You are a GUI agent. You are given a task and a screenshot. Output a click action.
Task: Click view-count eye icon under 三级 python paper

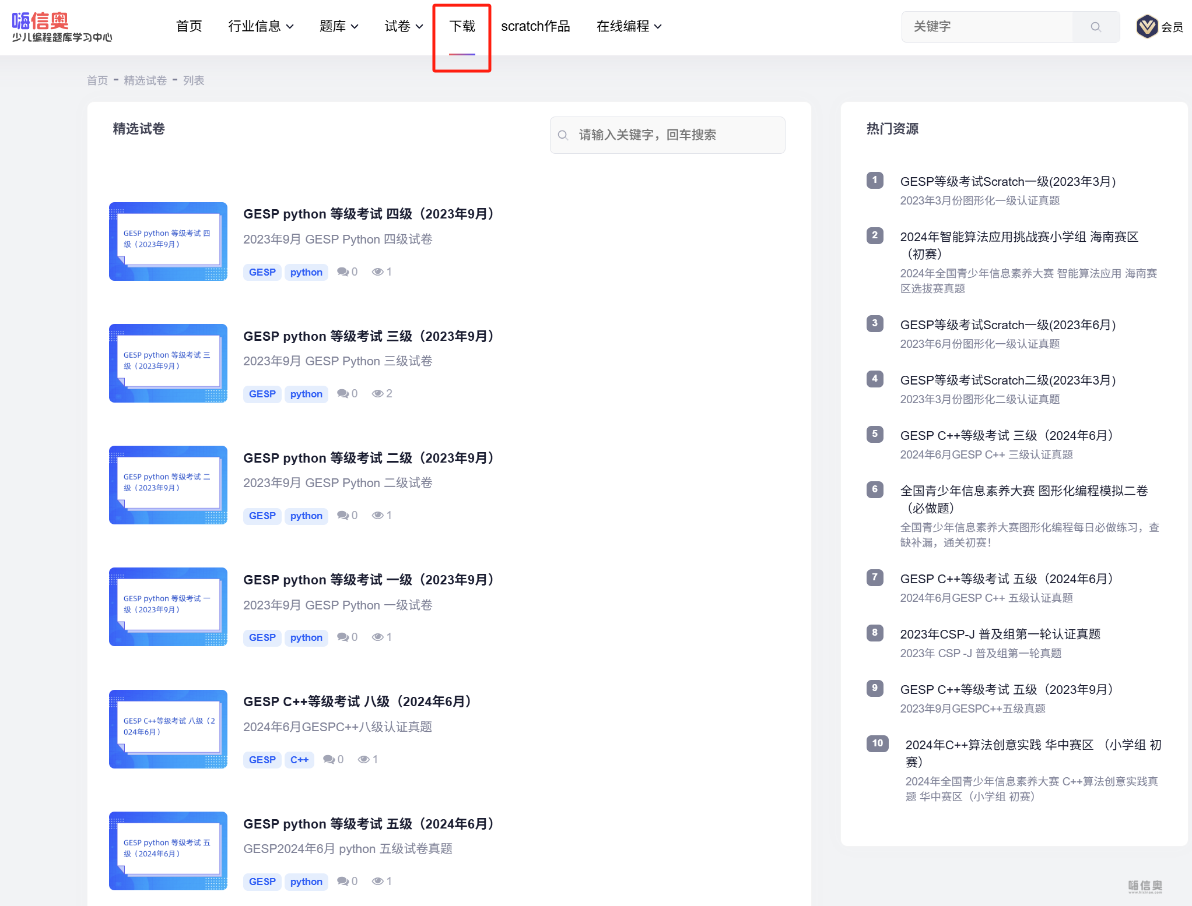pyautogui.click(x=377, y=394)
